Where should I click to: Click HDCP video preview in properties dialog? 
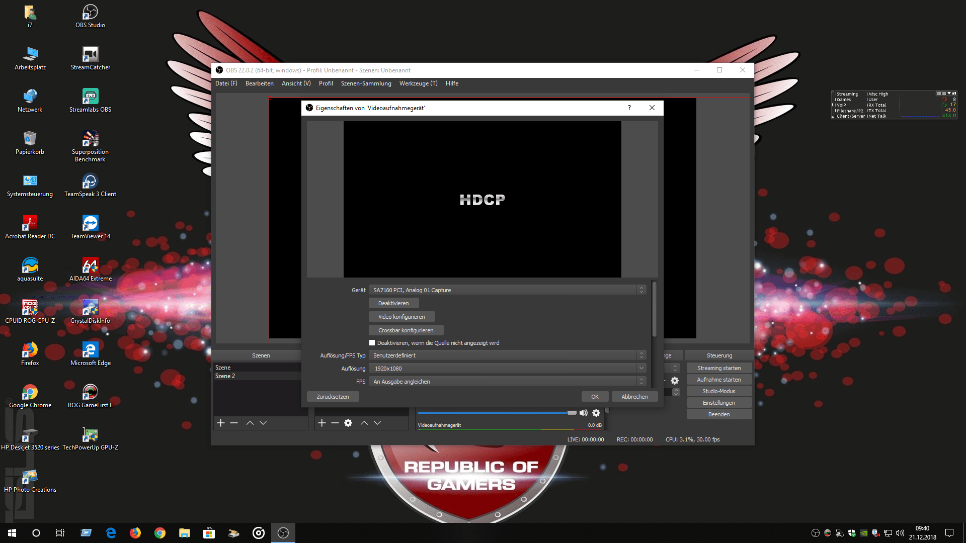482,199
